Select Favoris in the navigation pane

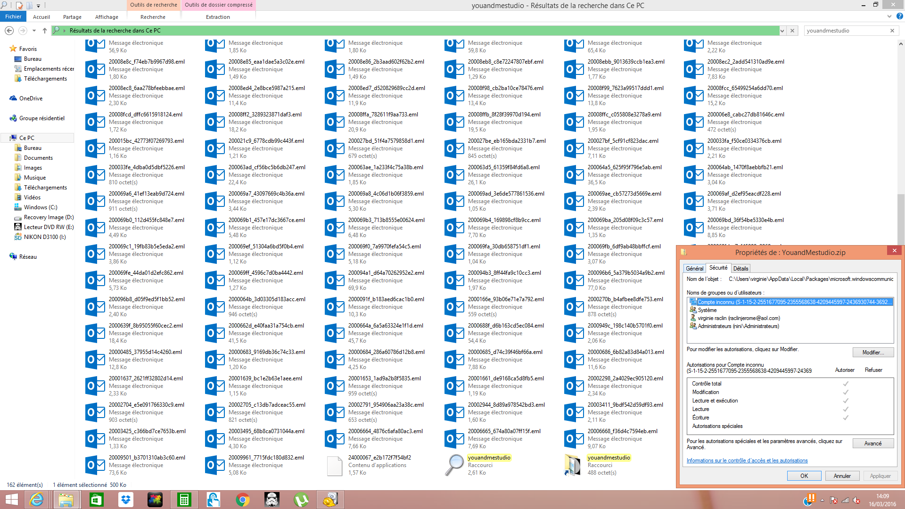[x=28, y=49]
